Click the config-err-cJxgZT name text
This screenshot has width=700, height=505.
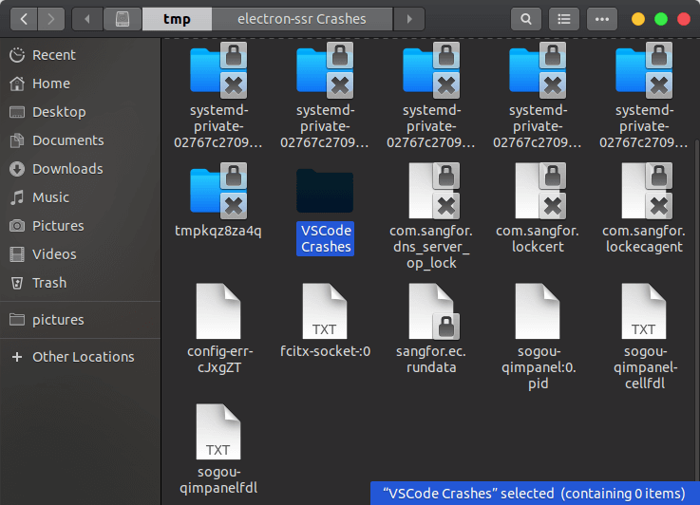(219, 359)
